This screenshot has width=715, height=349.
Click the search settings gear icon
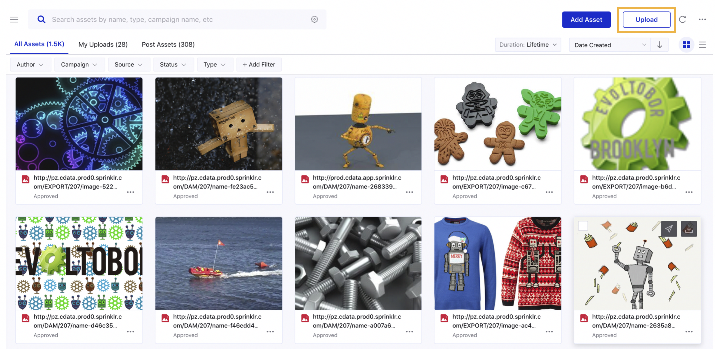pyautogui.click(x=314, y=19)
